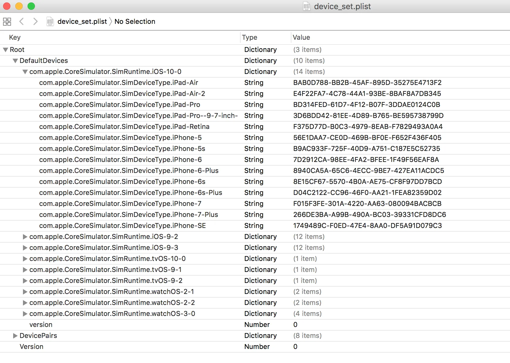Select the DefaultDevices key

tap(44, 61)
